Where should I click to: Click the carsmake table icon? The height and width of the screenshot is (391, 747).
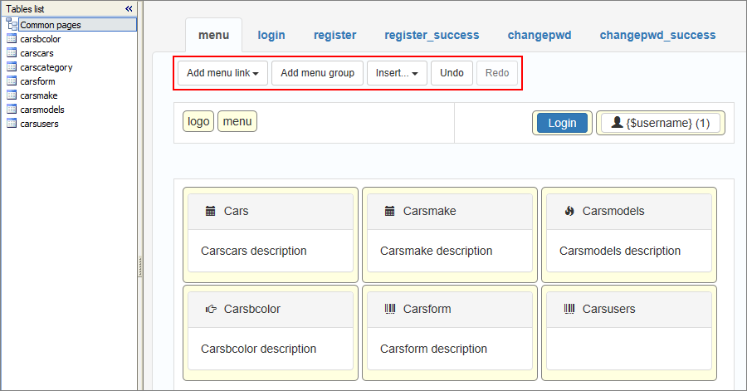(12, 95)
